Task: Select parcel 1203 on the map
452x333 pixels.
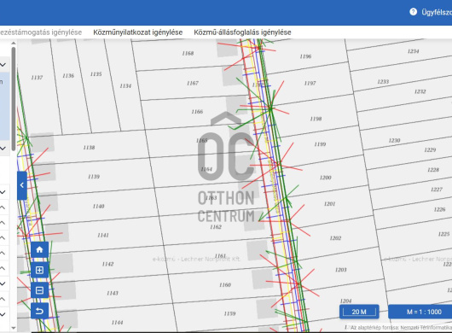Action: coord(341,270)
